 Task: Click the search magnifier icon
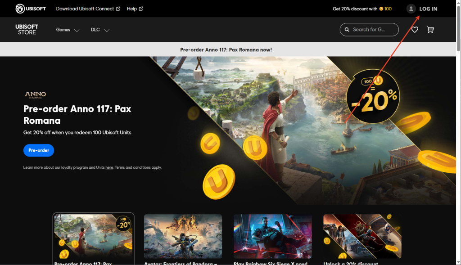(347, 30)
